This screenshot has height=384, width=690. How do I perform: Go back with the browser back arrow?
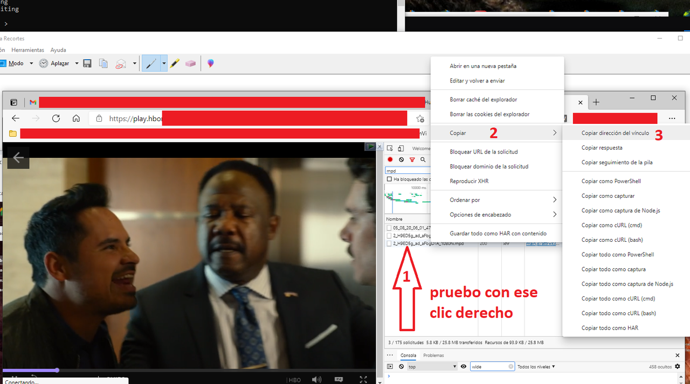[16, 118]
